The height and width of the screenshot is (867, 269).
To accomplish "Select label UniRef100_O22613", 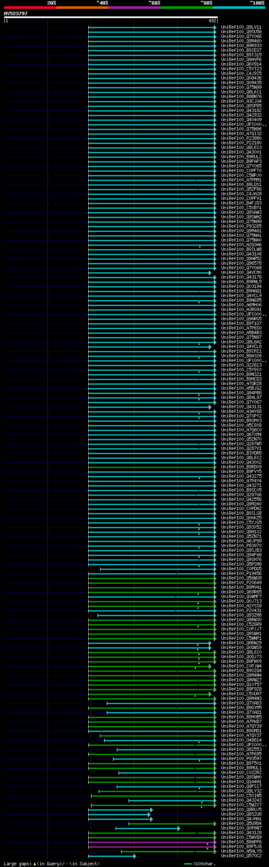I will (241, 365).
